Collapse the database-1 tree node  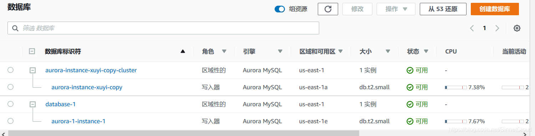[x=32, y=104]
